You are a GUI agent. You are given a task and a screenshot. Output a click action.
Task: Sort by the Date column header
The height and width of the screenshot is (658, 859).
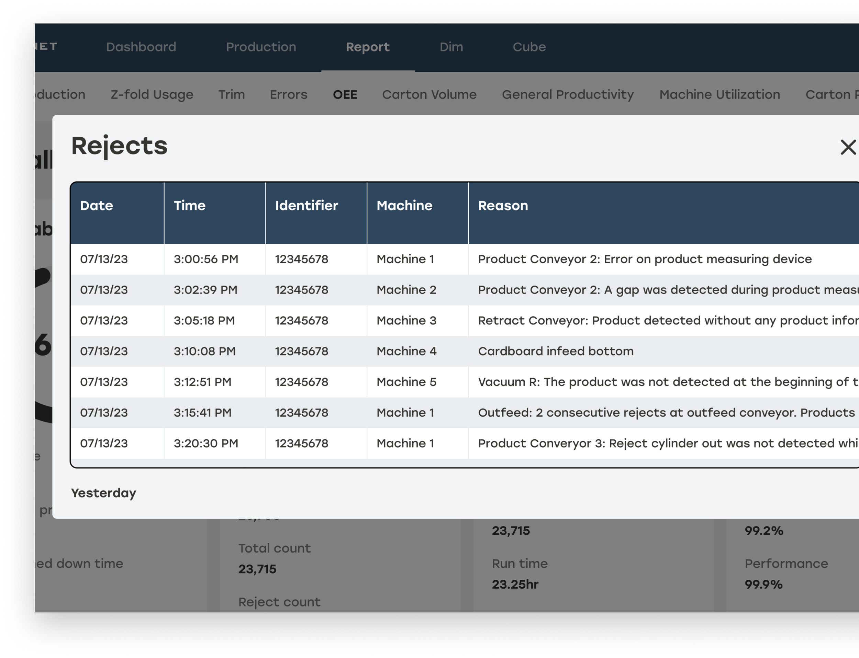97,206
